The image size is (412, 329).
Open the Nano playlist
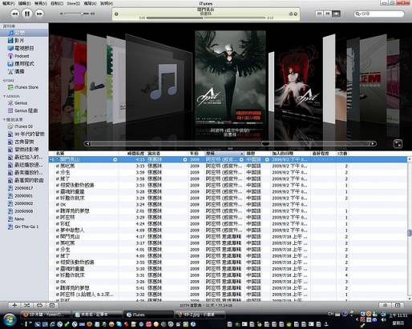[x=16, y=219]
